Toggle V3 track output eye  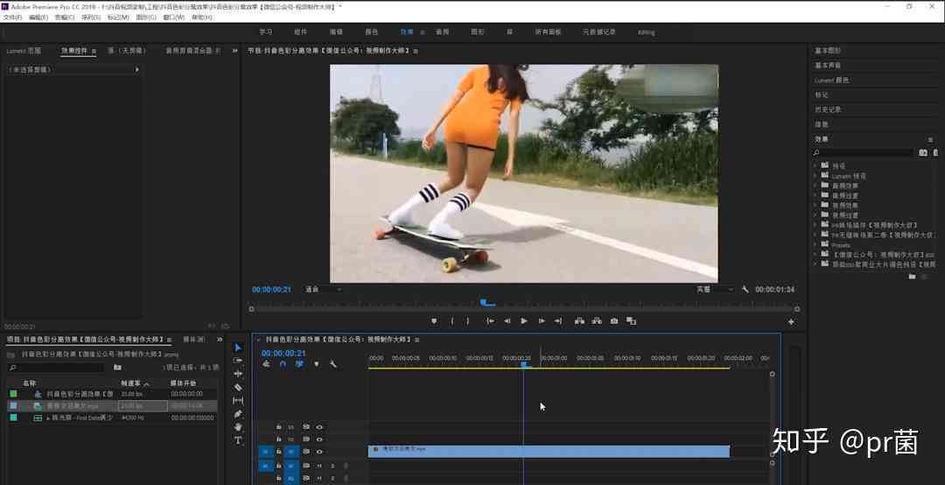click(x=319, y=427)
